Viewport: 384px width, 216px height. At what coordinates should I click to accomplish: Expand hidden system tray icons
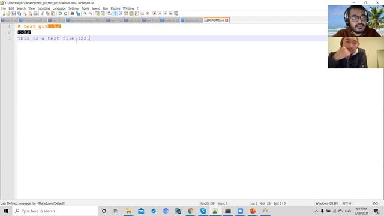pyautogui.click(x=316, y=211)
